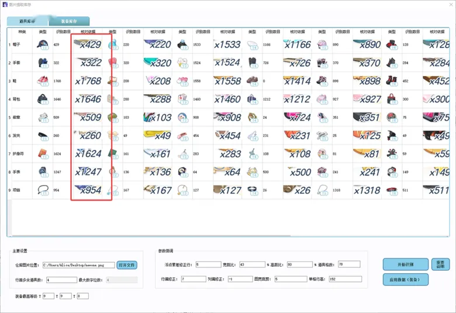This screenshot has width=456, height=313.
Task: Click the T1 orange amulet icon in 护身符 row
Action: 43,154
